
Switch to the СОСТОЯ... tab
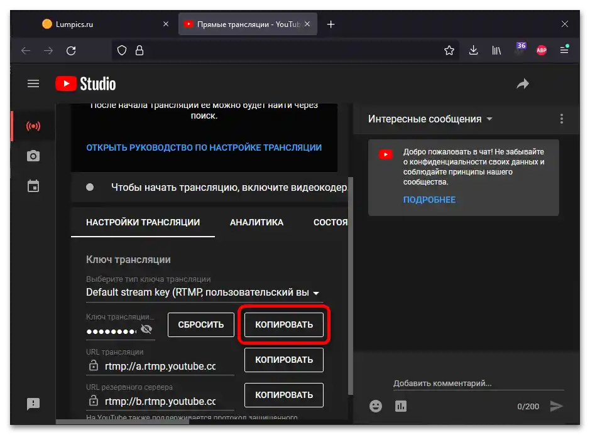331,222
